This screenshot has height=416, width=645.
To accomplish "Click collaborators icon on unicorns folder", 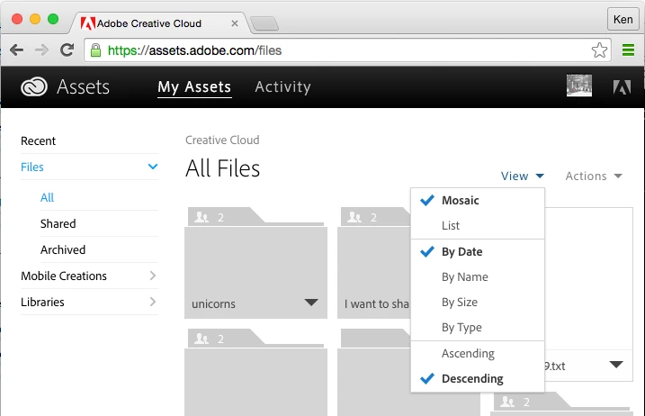I will pyautogui.click(x=202, y=217).
